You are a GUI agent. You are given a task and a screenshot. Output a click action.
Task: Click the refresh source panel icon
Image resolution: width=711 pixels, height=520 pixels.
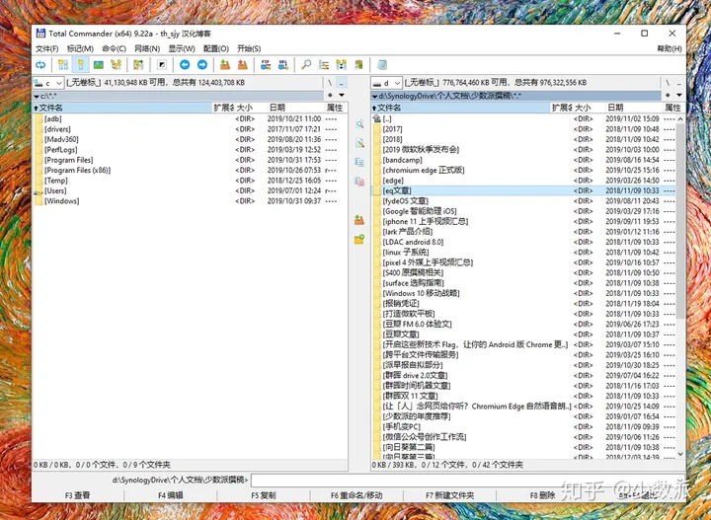pyautogui.click(x=40, y=65)
